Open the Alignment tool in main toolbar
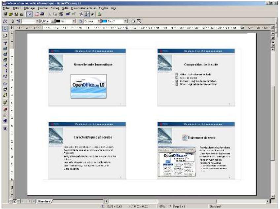280x209 pixels. point(5,89)
